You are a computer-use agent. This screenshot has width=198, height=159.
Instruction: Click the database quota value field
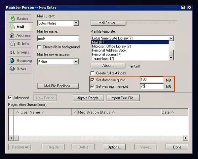click(x=152, y=79)
